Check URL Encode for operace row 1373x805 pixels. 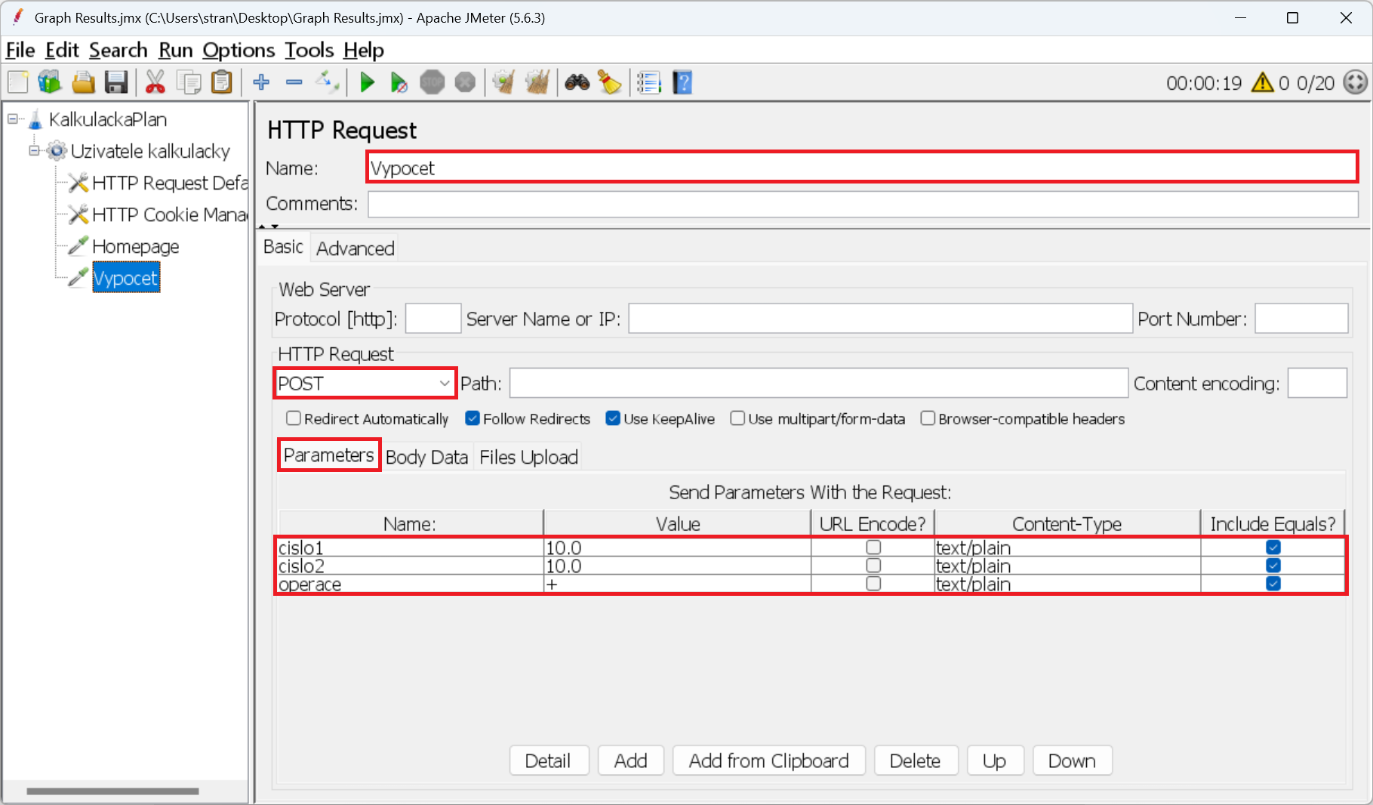click(x=873, y=584)
